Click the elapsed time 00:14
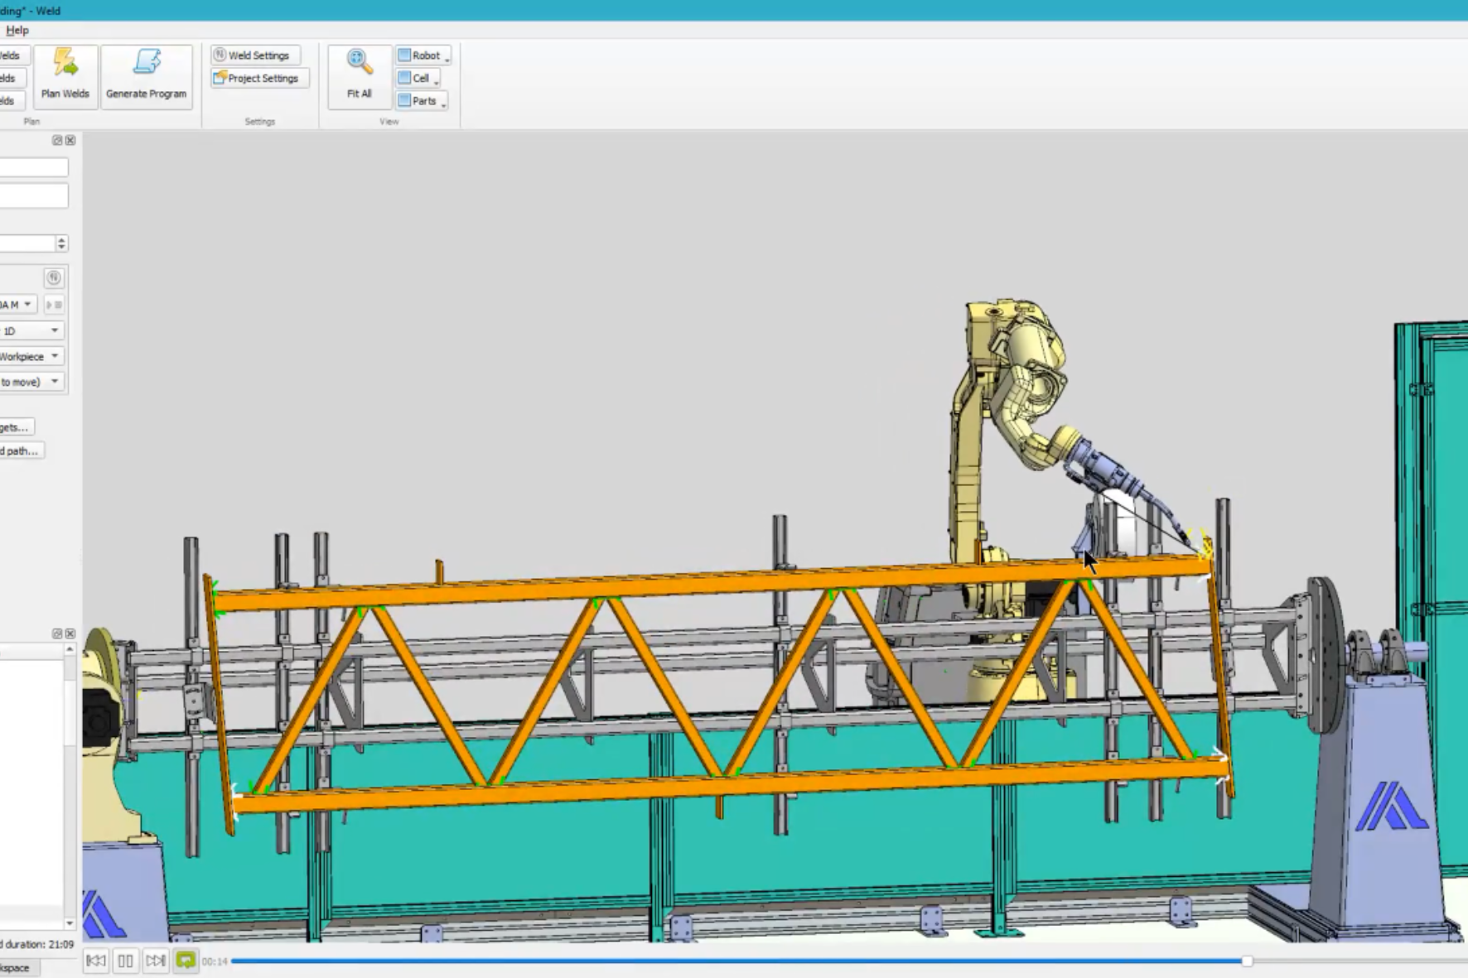 pos(215,961)
